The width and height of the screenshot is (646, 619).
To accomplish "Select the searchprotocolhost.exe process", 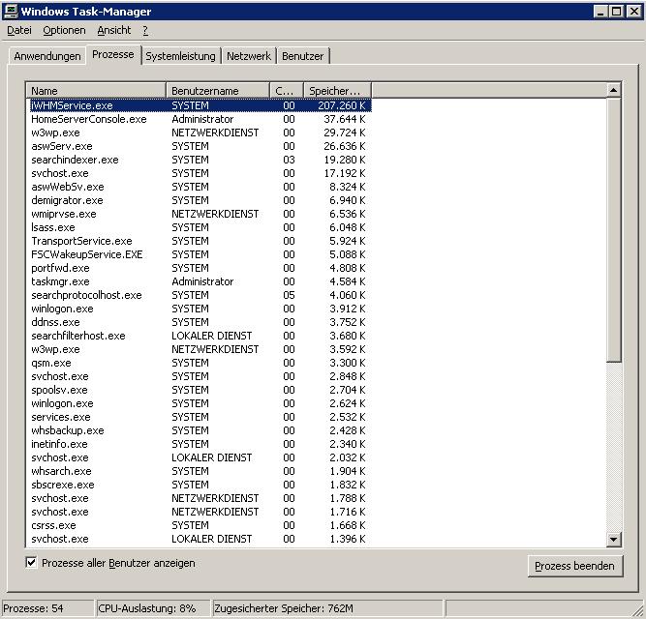I will click(199, 295).
